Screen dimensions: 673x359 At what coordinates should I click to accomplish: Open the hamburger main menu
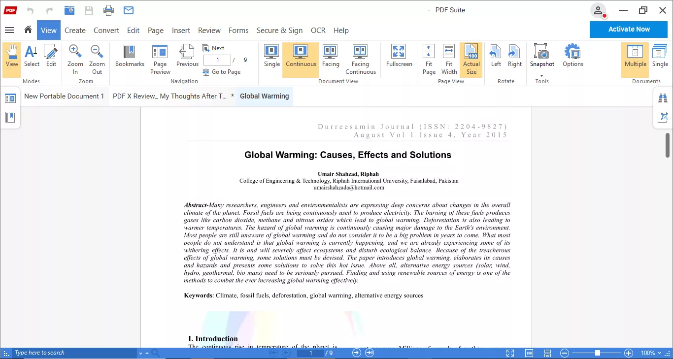tap(9, 30)
